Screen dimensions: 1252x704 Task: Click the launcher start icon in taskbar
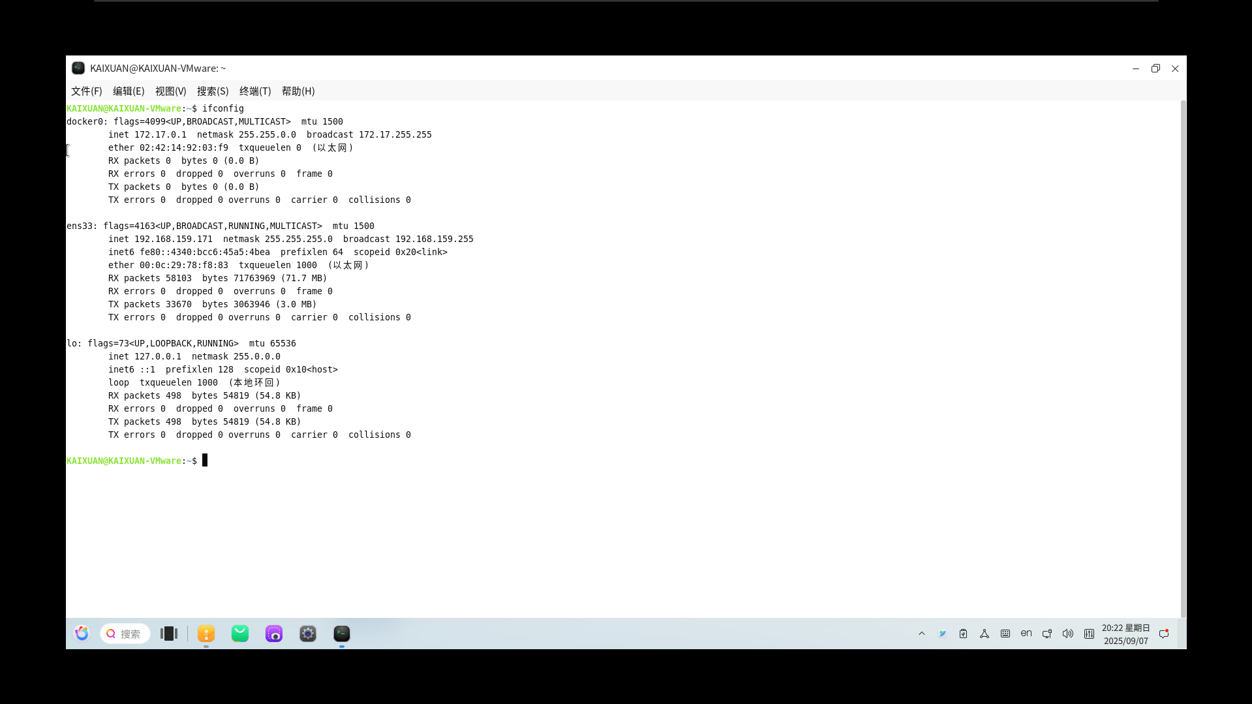tap(82, 634)
